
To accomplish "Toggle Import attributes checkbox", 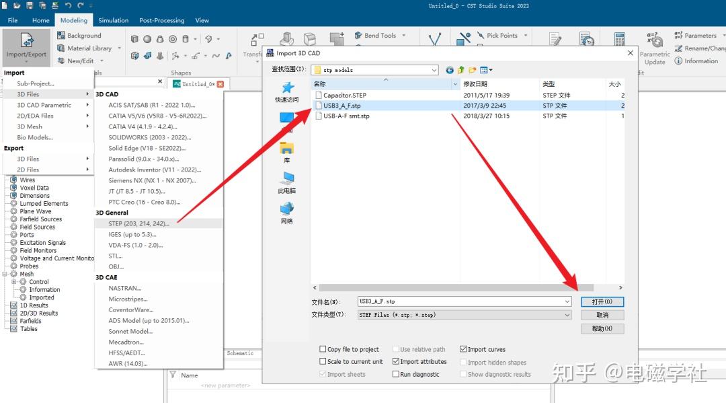I will tap(396, 361).
